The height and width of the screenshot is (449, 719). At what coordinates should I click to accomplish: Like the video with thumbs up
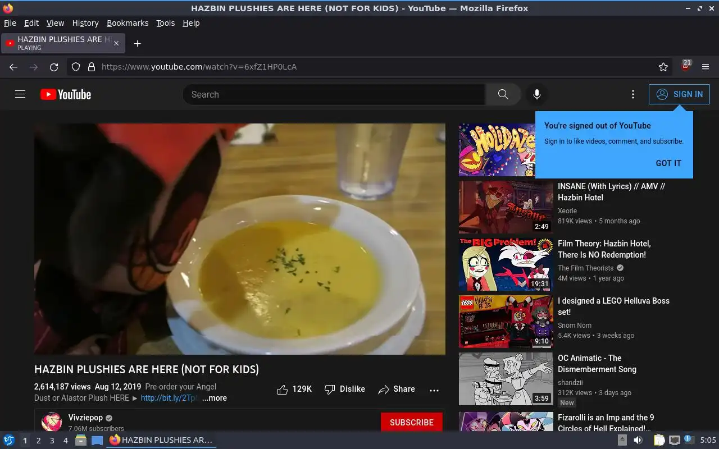pyautogui.click(x=294, y=389)
